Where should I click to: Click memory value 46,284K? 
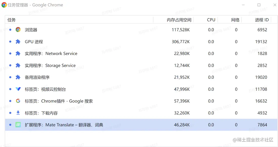click(x=182, y=125)
